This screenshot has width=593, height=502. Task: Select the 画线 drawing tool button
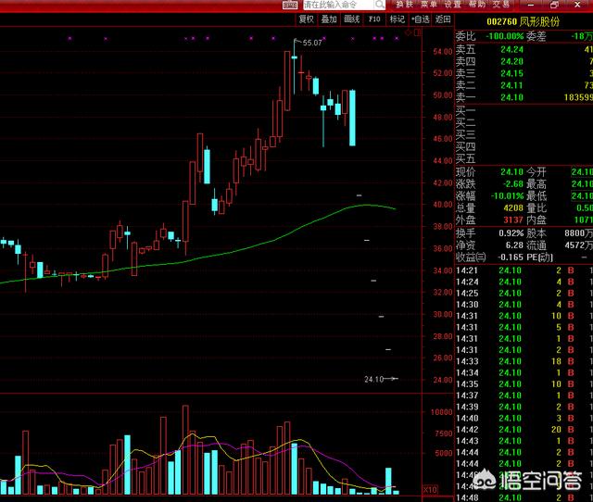(351, 19)
